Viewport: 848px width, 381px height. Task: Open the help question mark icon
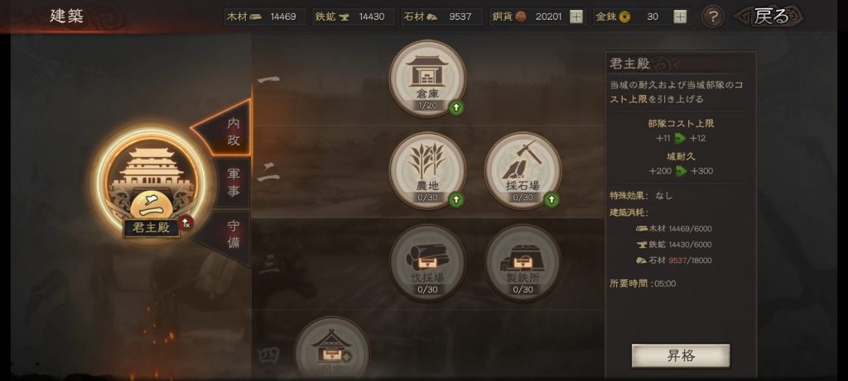coord(713,17)
